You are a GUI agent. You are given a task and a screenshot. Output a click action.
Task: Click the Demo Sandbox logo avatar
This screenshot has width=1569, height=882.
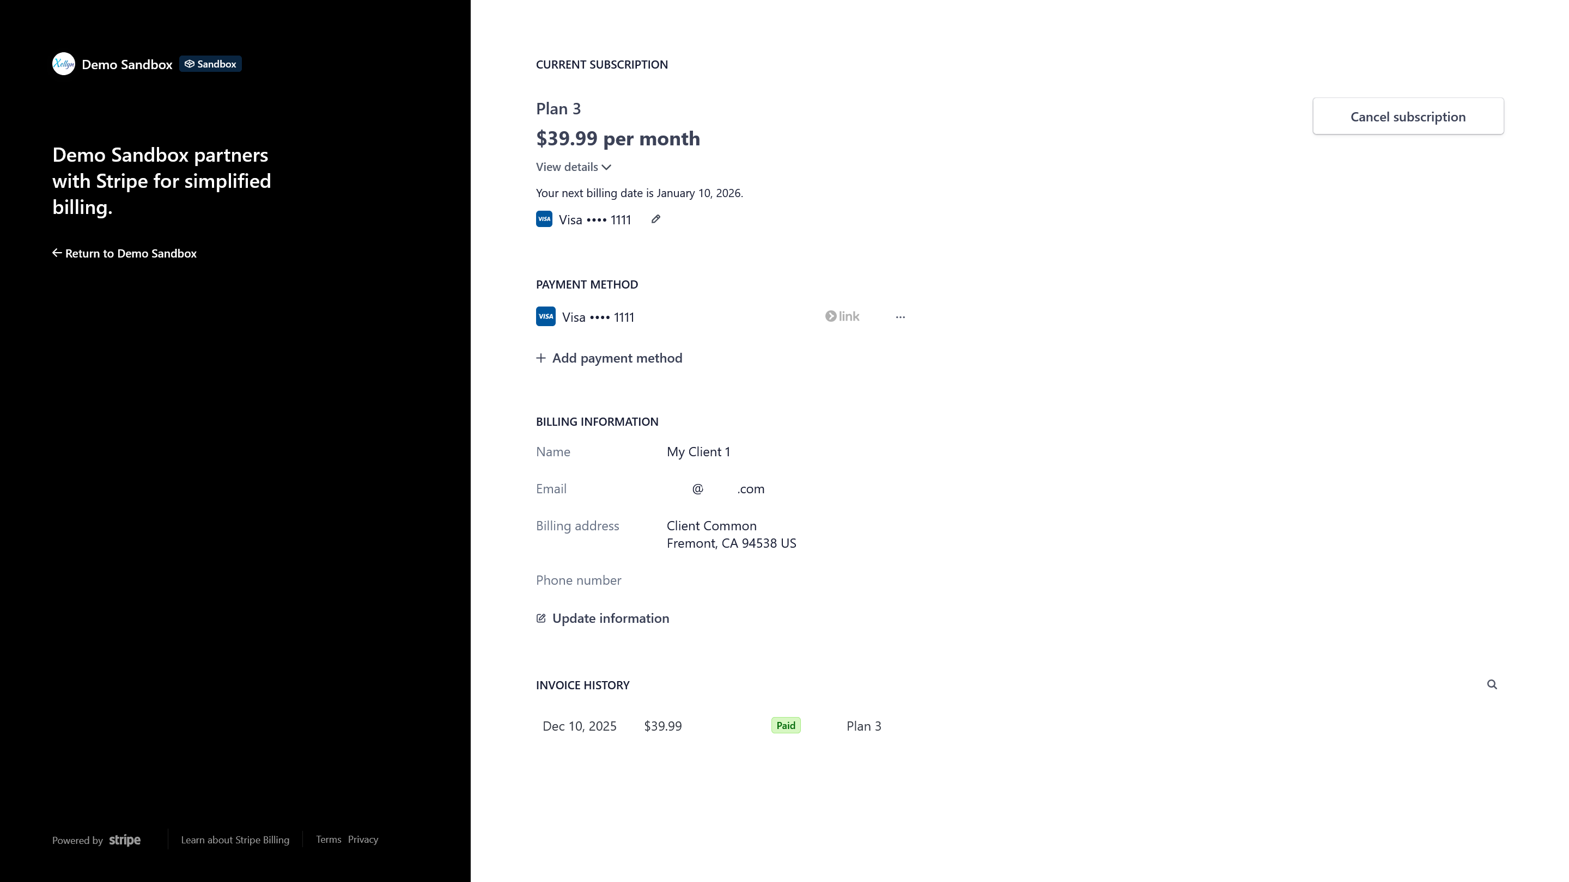[63, 64]
